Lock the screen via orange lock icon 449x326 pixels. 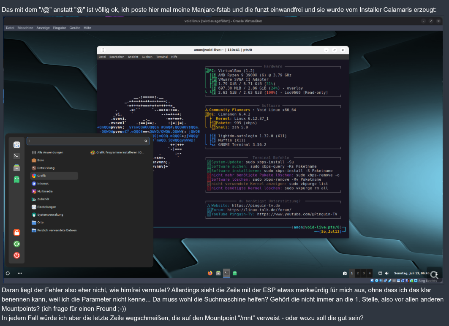point(16,232)
